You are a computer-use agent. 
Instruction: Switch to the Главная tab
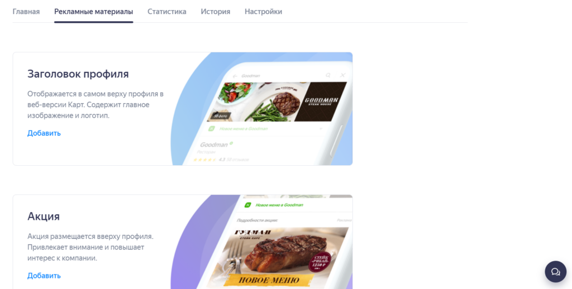[26, 12]
